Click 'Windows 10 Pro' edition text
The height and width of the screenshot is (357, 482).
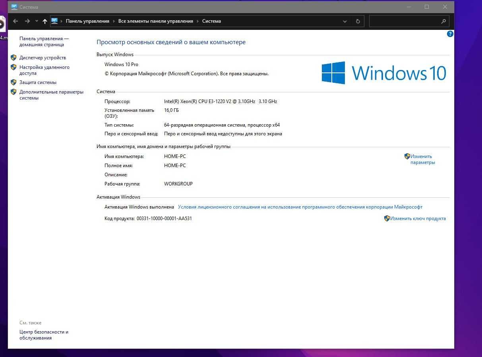[121, 64]
